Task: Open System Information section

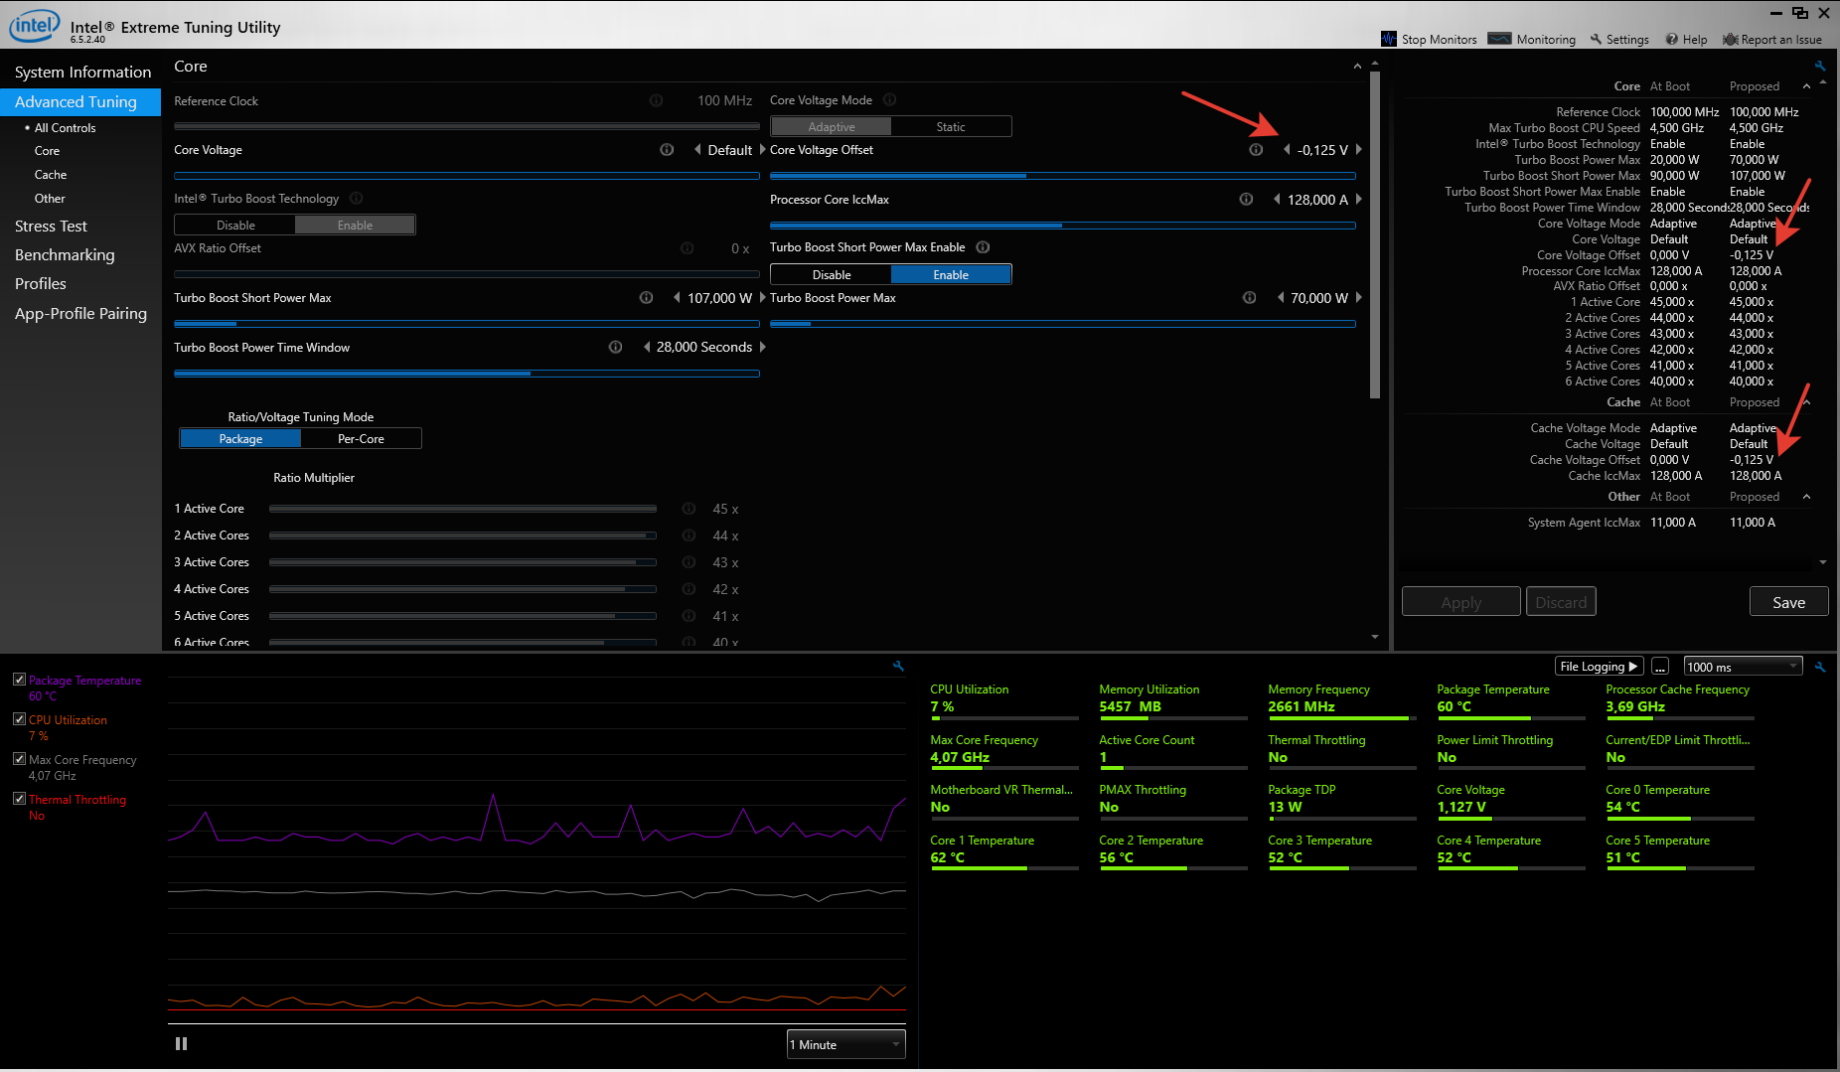Action: coord(82,73)
